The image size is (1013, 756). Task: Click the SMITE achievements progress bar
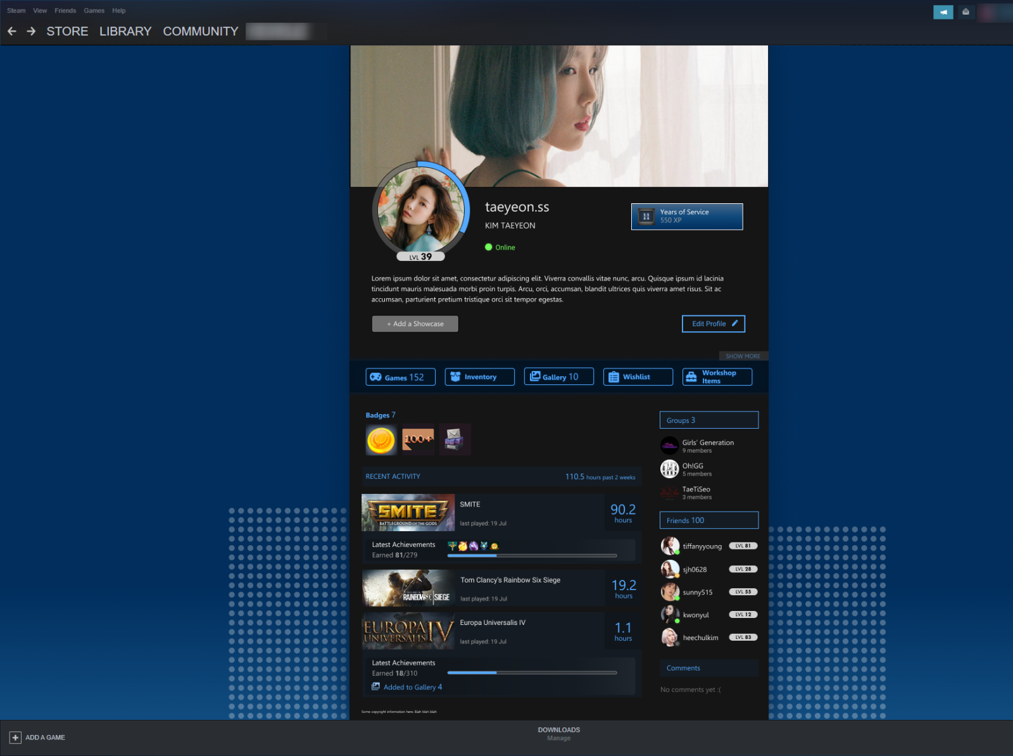click(532, 555)
